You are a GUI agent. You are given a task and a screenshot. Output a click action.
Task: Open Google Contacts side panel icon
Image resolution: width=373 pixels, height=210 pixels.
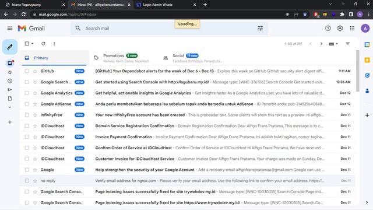(x=367, y=91)
